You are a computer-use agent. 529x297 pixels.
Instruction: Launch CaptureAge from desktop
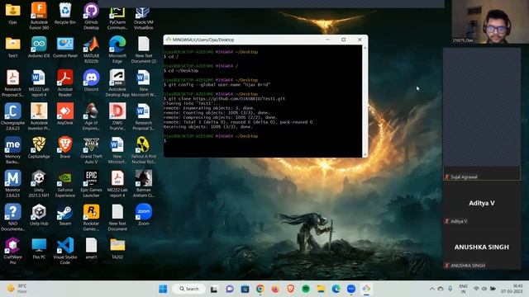click(x=39, y=147)
